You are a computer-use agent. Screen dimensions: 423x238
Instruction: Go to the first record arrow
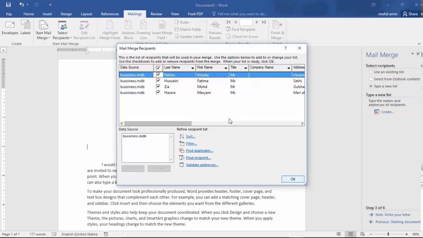228,22
